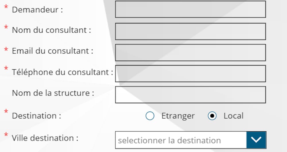Click the 'Demandeur :' label
The height and width of the screenshot is (152, 287).
point(37,10)
